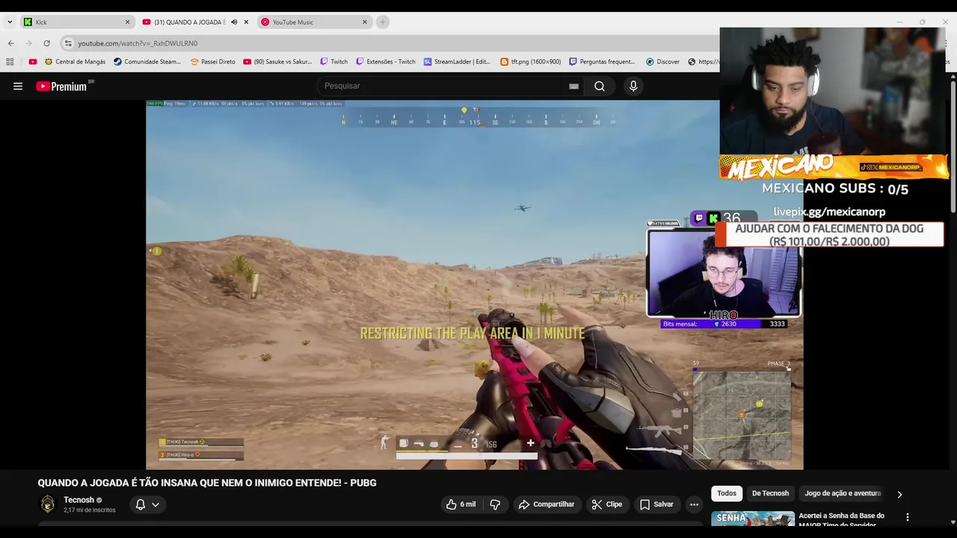Open (90) Sasuke vs Sakura bookmark
The image size is (957, 538).
pyautogui.click(x=277, y=62)
